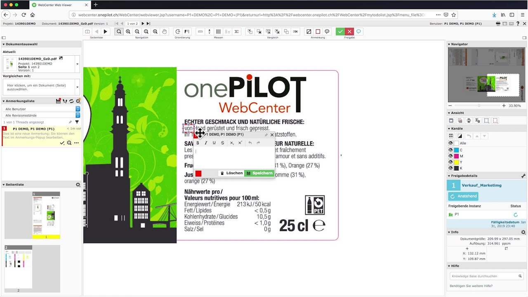Toggle visibility of Alle channels
Viewport: 528px width, 297px height.
click(451, 143)
